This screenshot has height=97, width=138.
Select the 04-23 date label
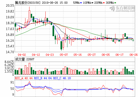point(50,55)
